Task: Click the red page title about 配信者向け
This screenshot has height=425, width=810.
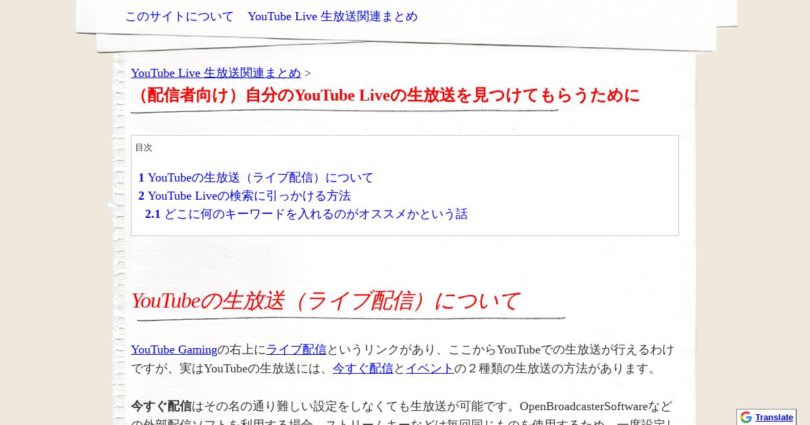Action: point(385,95)
